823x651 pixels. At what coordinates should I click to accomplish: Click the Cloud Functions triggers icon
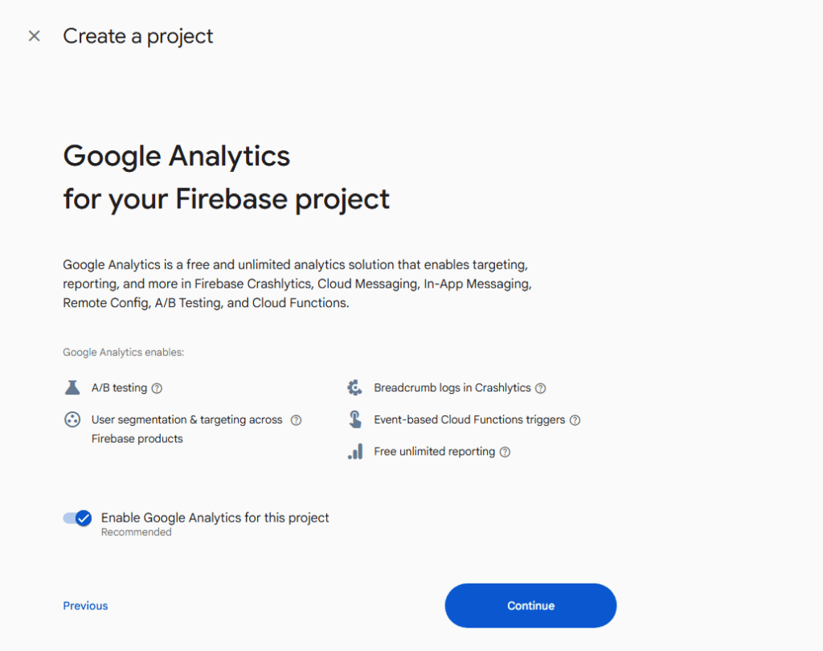pyautogui.click(x=354, y=420)
